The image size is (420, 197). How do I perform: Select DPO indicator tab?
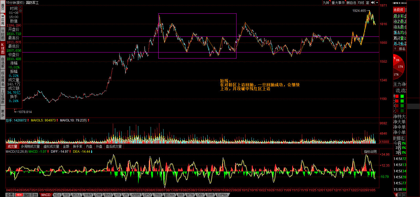click(x=147, y=195)
